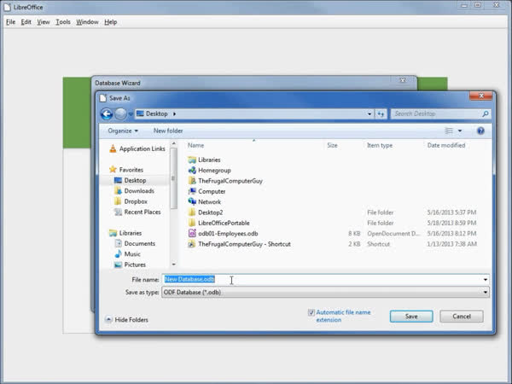The width and height of the screenshot is (512, 384).
Task: Open Music library in the navigation pane
Action: tap(132, 253)
